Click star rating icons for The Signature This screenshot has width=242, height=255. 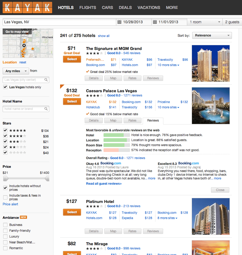(x=94, y=53)
